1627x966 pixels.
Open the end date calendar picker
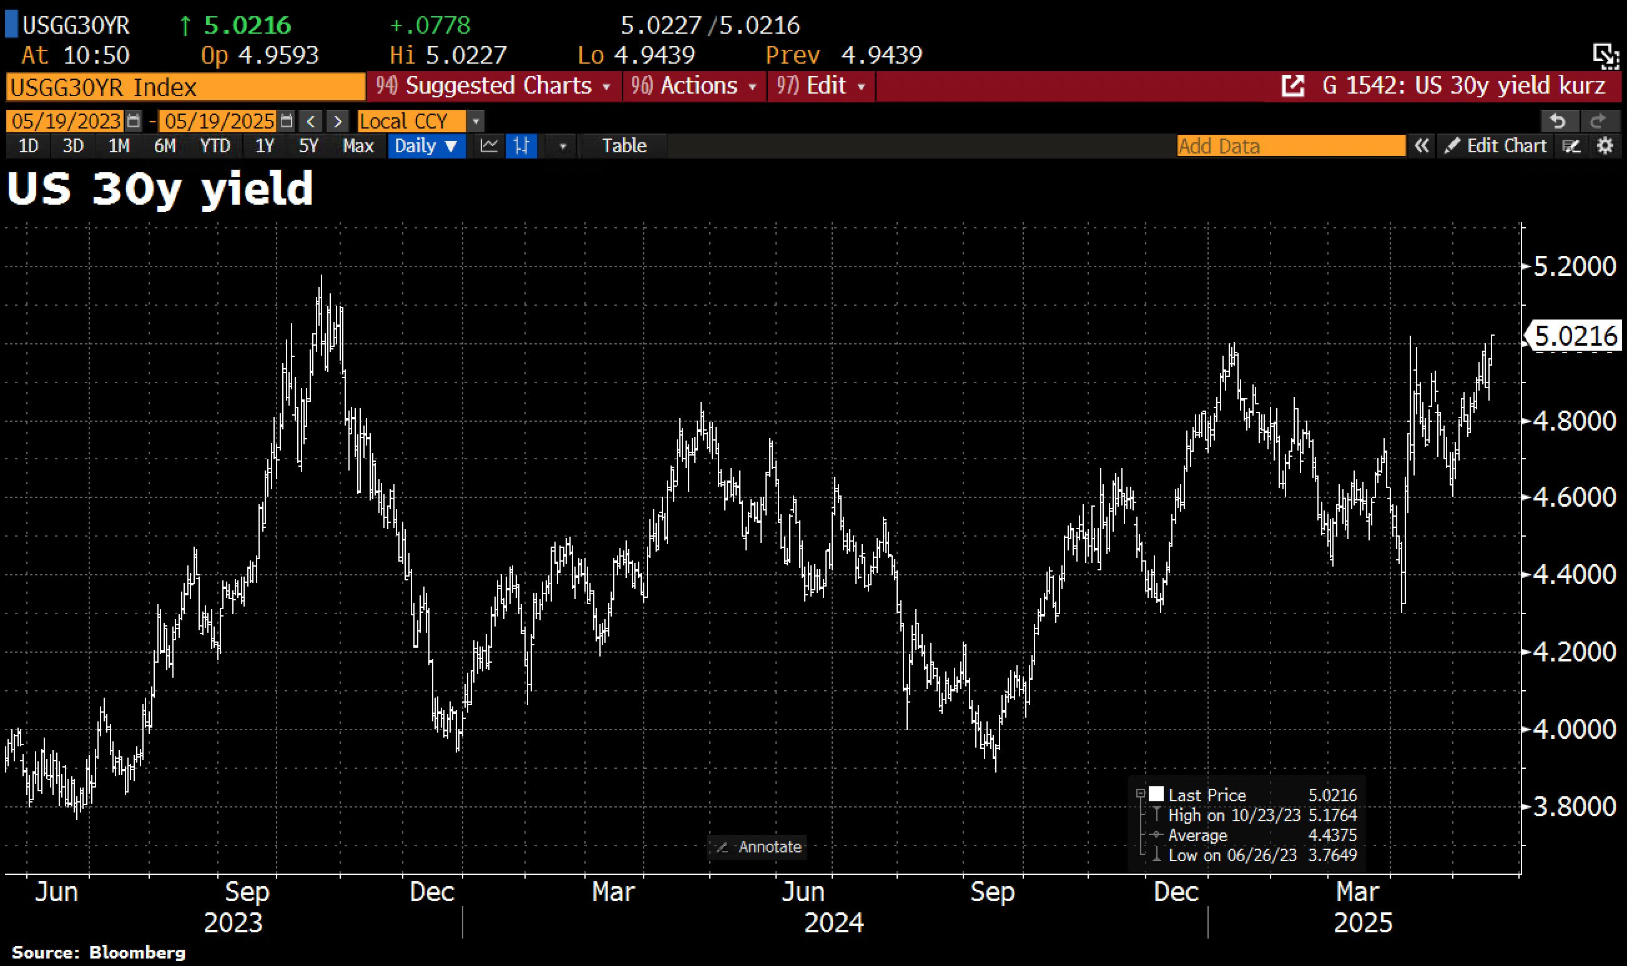(x=287, y=121)
